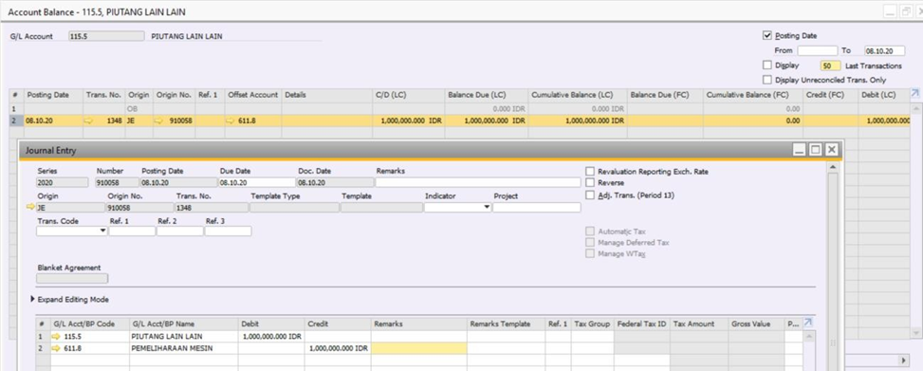
Task: Expand the Expand Editing Mode section
Action: (x=33, y=299)
